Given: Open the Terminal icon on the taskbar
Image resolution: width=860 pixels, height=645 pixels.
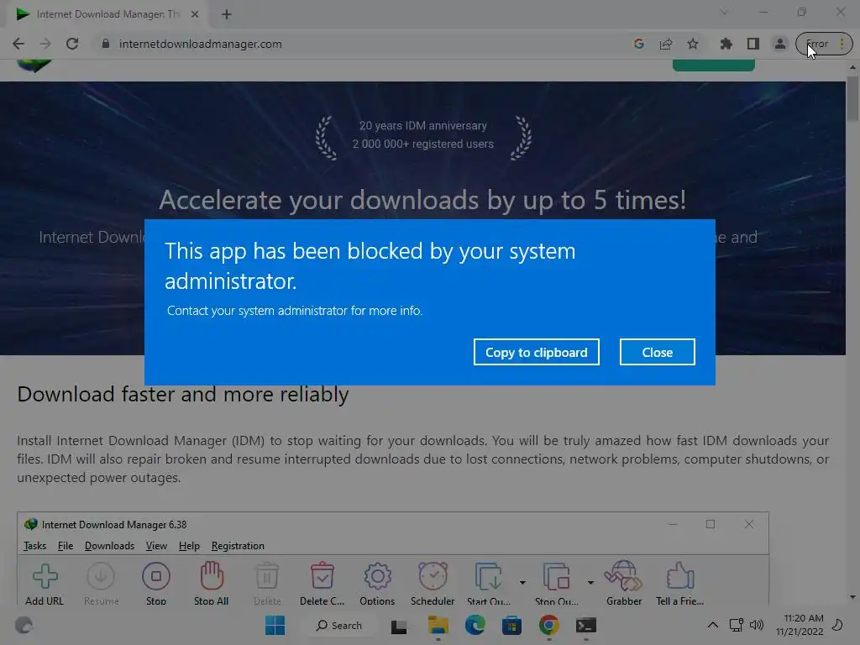Looking at the screenshot, I should point(585,625).
